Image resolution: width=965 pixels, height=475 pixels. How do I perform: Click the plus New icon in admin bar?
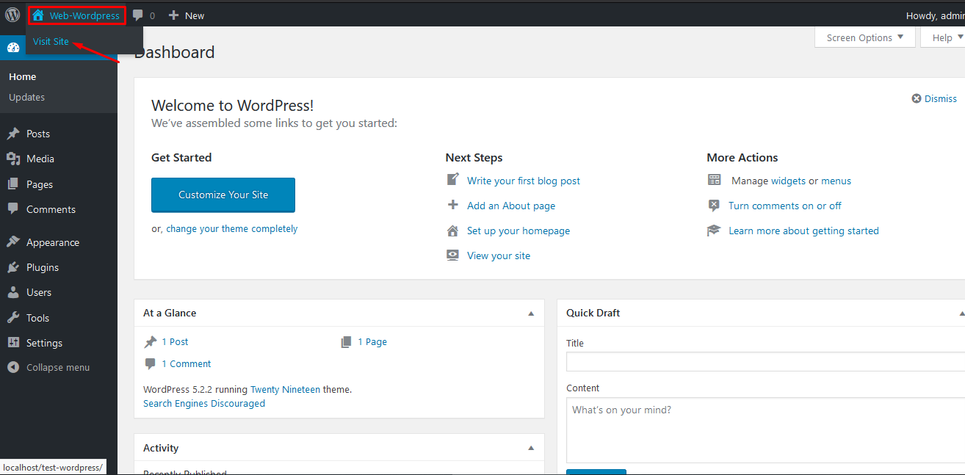(174, 15)
